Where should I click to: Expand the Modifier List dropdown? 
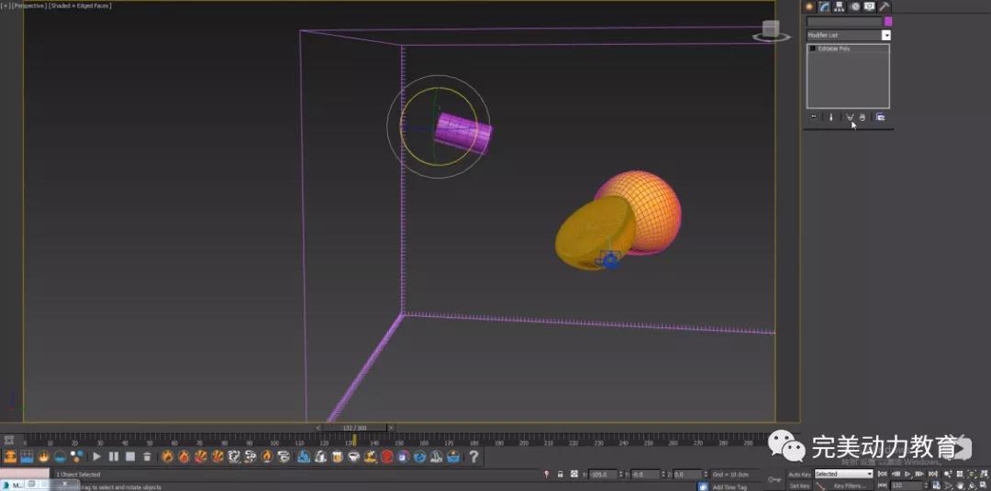(x=886, y=35)
